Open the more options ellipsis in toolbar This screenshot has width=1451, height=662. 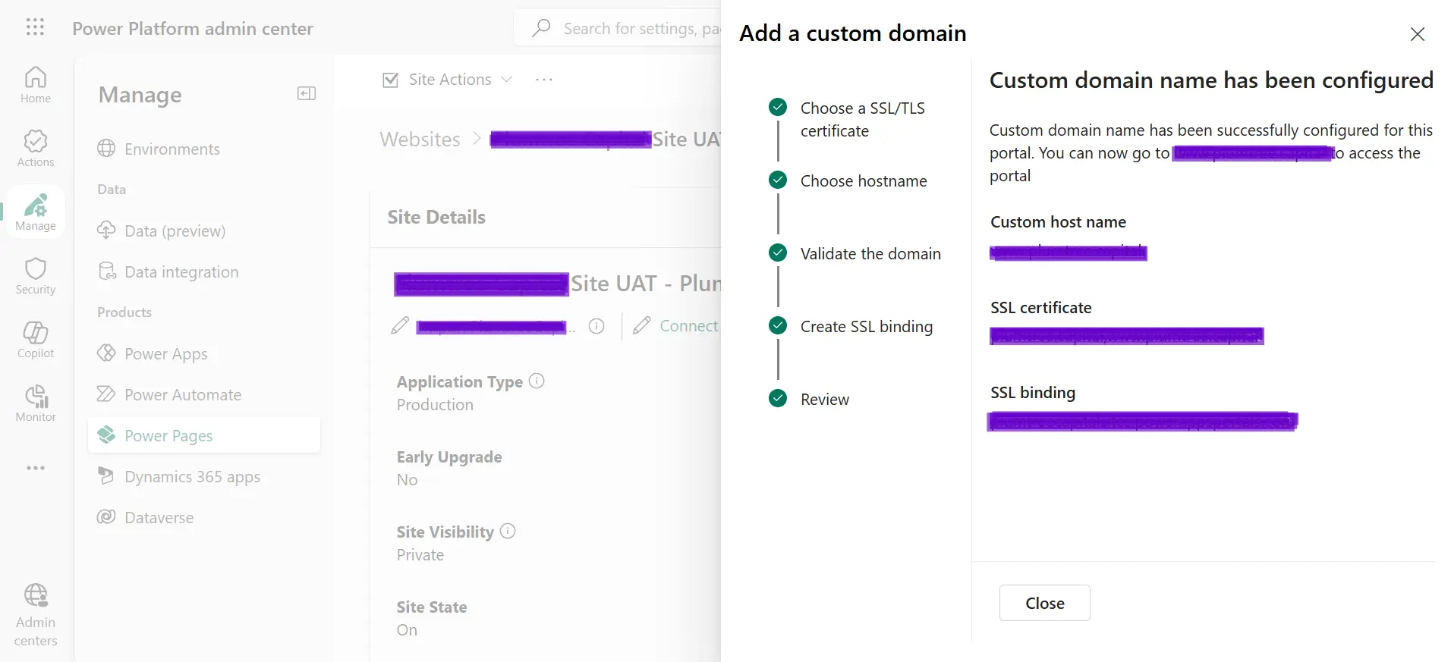coord(544,80)
